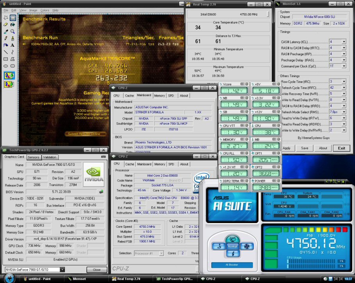Select the rectangular Select tool in Paint
The height and width of the screenshot is (283, 355).
[12, 18]
